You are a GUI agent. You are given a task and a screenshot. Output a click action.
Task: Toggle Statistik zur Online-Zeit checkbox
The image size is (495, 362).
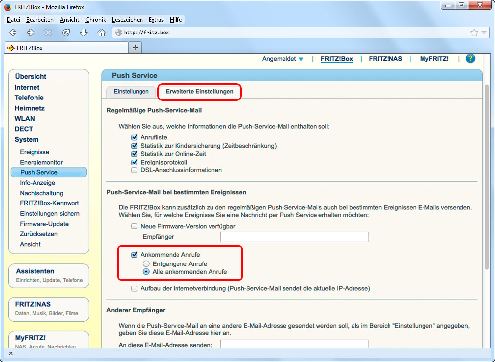click(x=134, y=154)
